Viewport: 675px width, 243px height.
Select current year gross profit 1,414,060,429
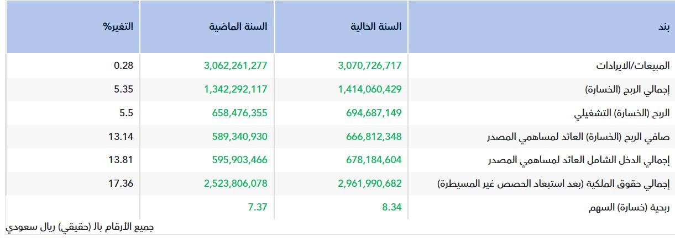[x=370, y=89]
